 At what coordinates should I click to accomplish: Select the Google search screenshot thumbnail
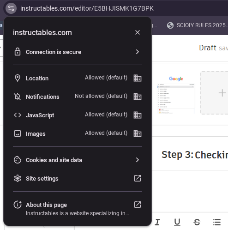click(176, 95)
